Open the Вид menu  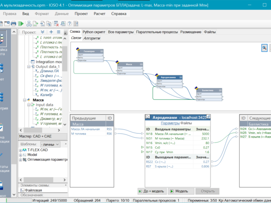(26, 14)
